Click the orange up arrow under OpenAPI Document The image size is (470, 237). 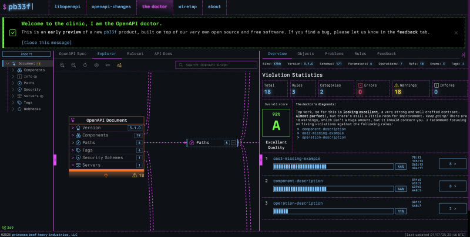coord(106,175)
